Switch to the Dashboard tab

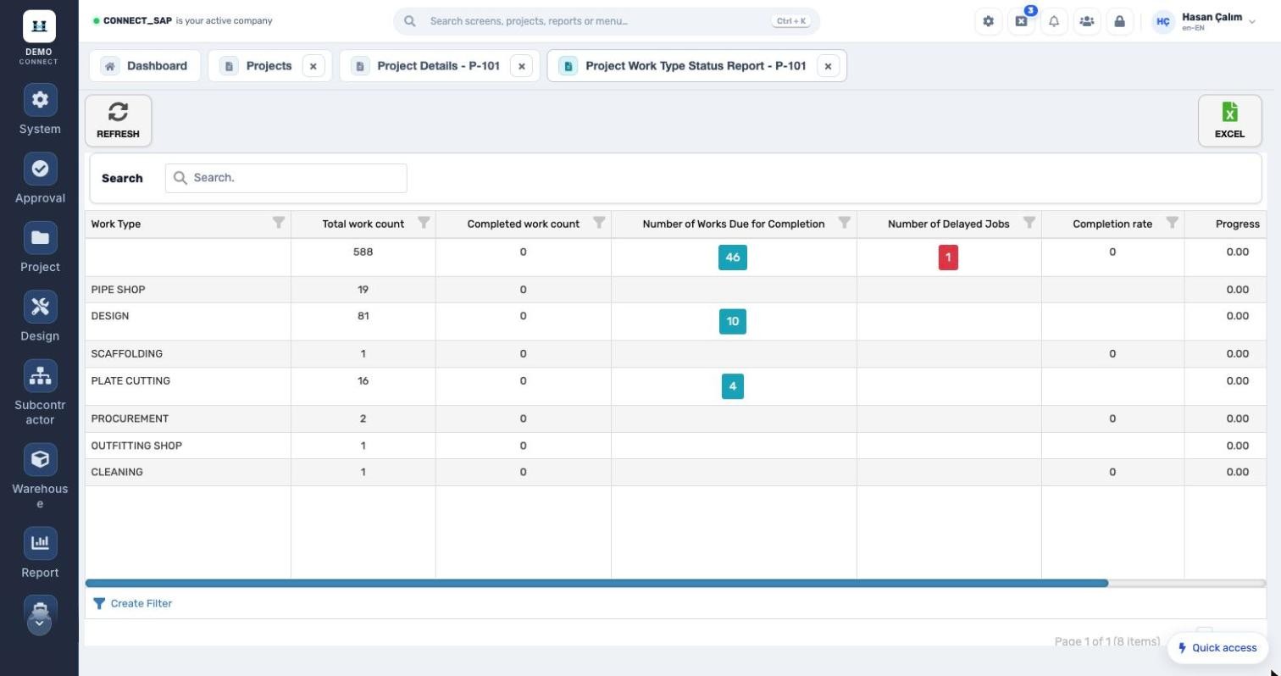coord(145,66)
